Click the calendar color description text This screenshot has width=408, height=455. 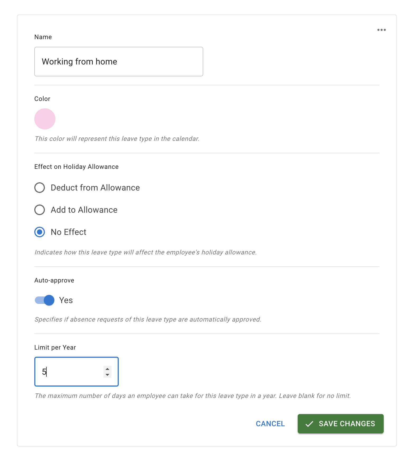(117, 139)
